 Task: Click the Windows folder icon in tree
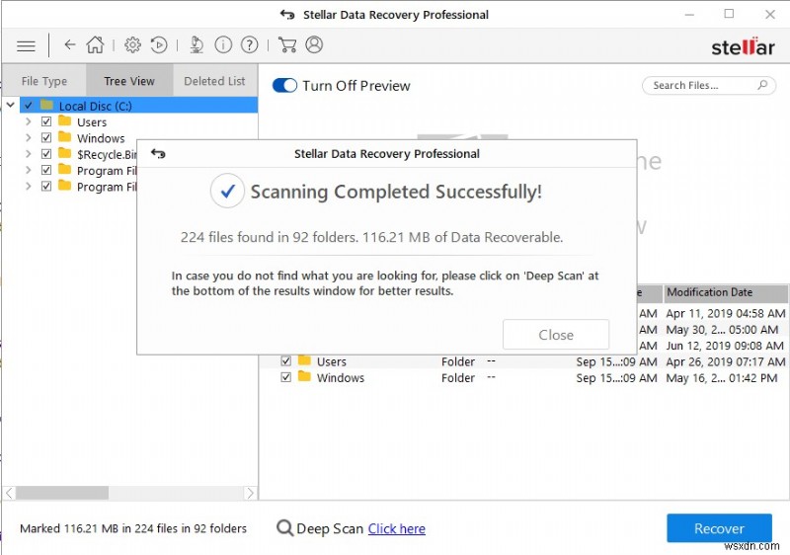click(64, 137)
